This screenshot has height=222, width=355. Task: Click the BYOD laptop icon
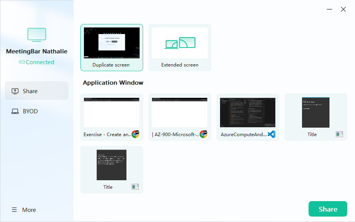15,111
